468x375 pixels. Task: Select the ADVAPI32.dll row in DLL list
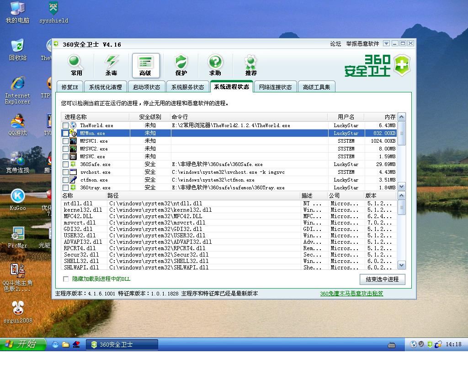click(229, 242)
